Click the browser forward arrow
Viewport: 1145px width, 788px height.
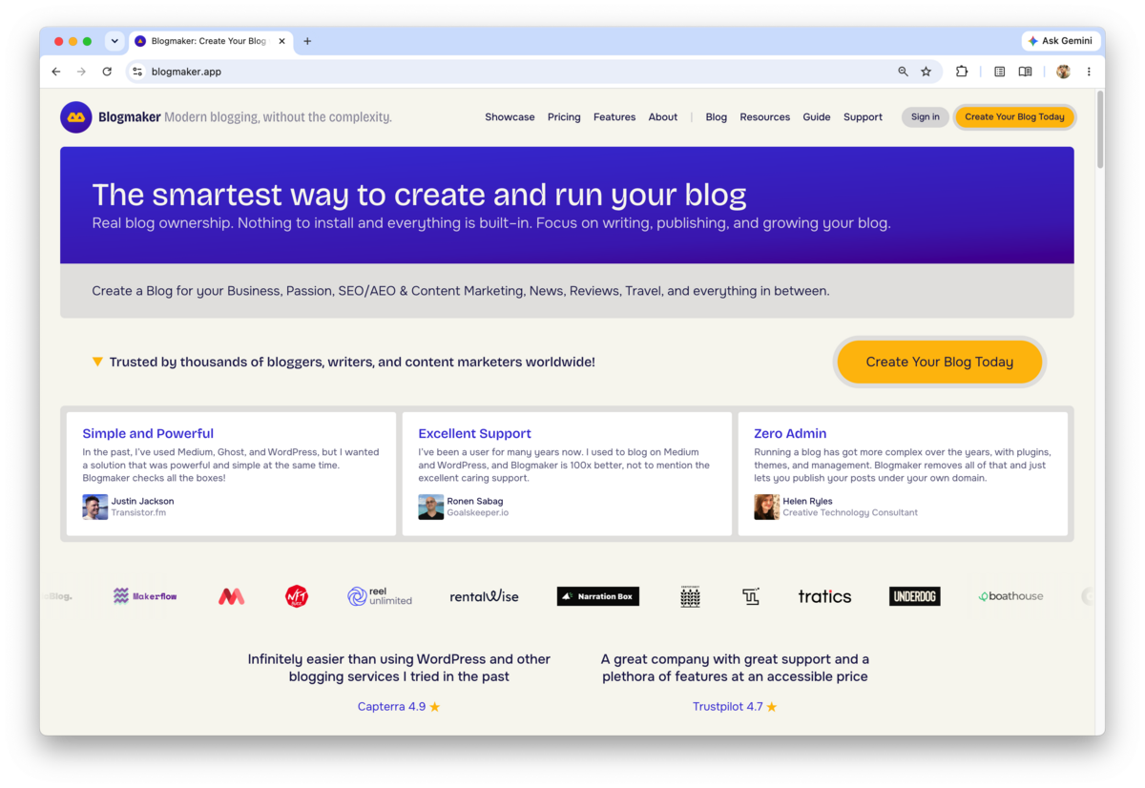click(x=81, y=72)
